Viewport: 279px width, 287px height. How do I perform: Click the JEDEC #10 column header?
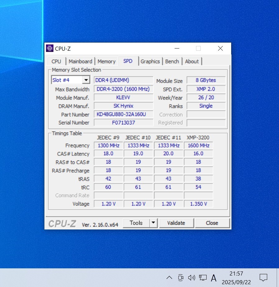click(138, 137)
